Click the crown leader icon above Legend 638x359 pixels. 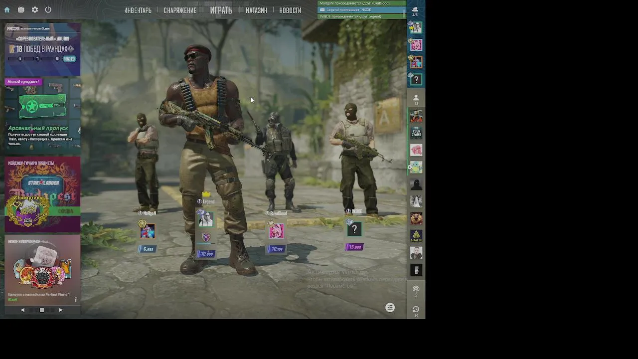[206, 194]
